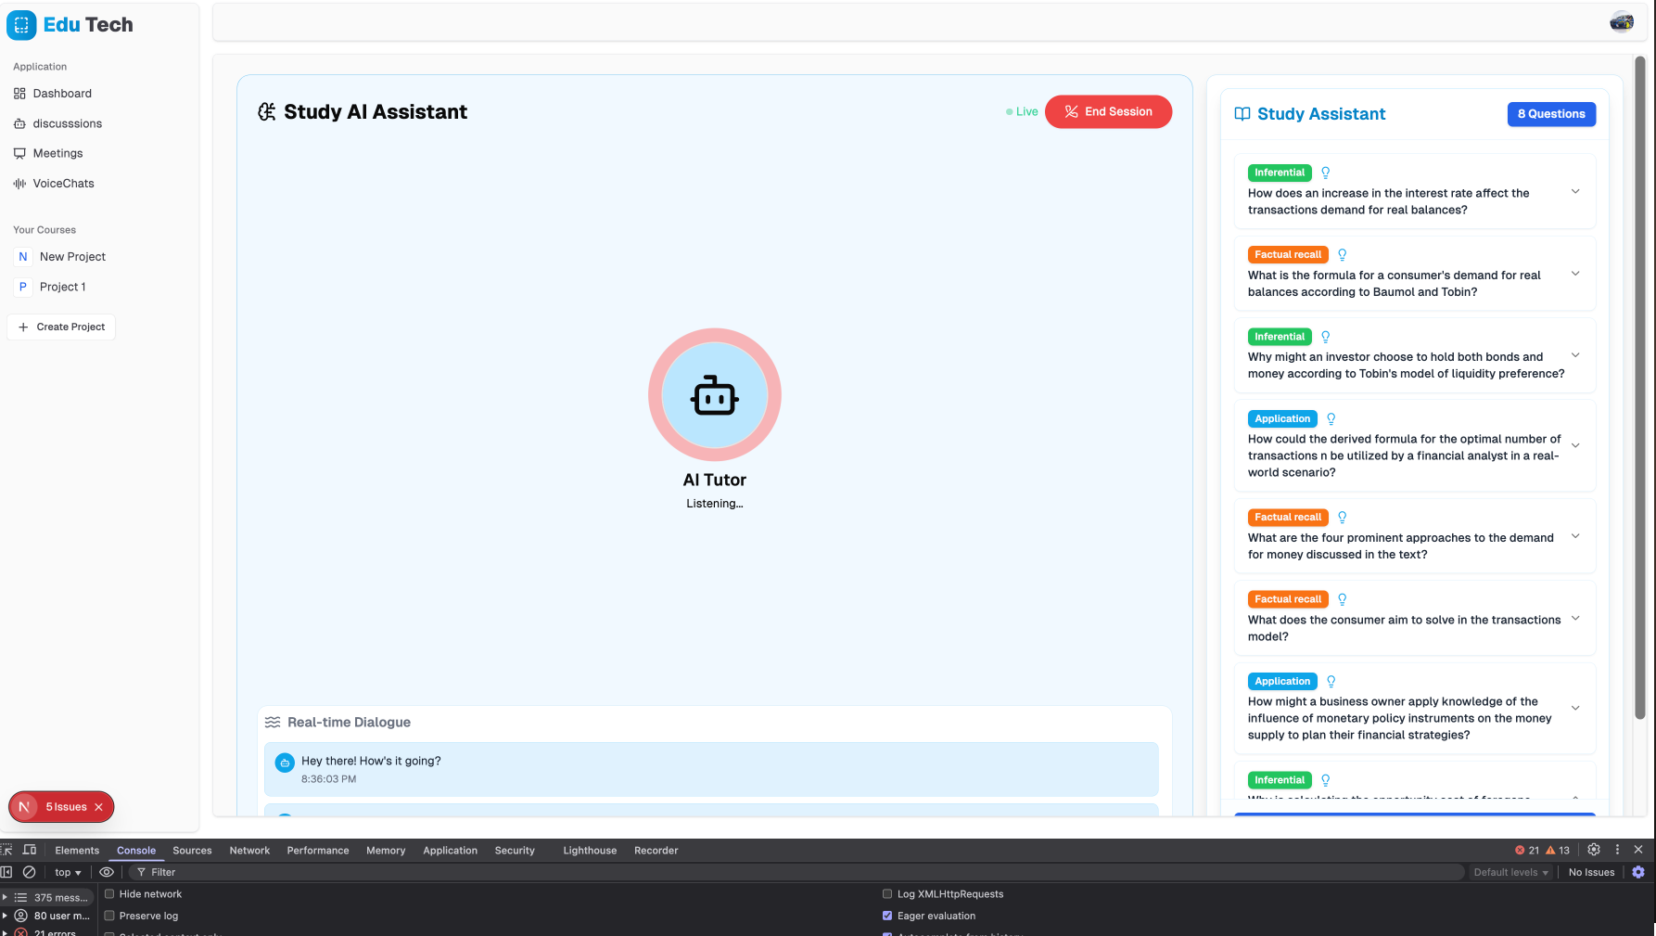Click the End Session button
Viewport: 1656px width, 936px height.
(1108, 111)
